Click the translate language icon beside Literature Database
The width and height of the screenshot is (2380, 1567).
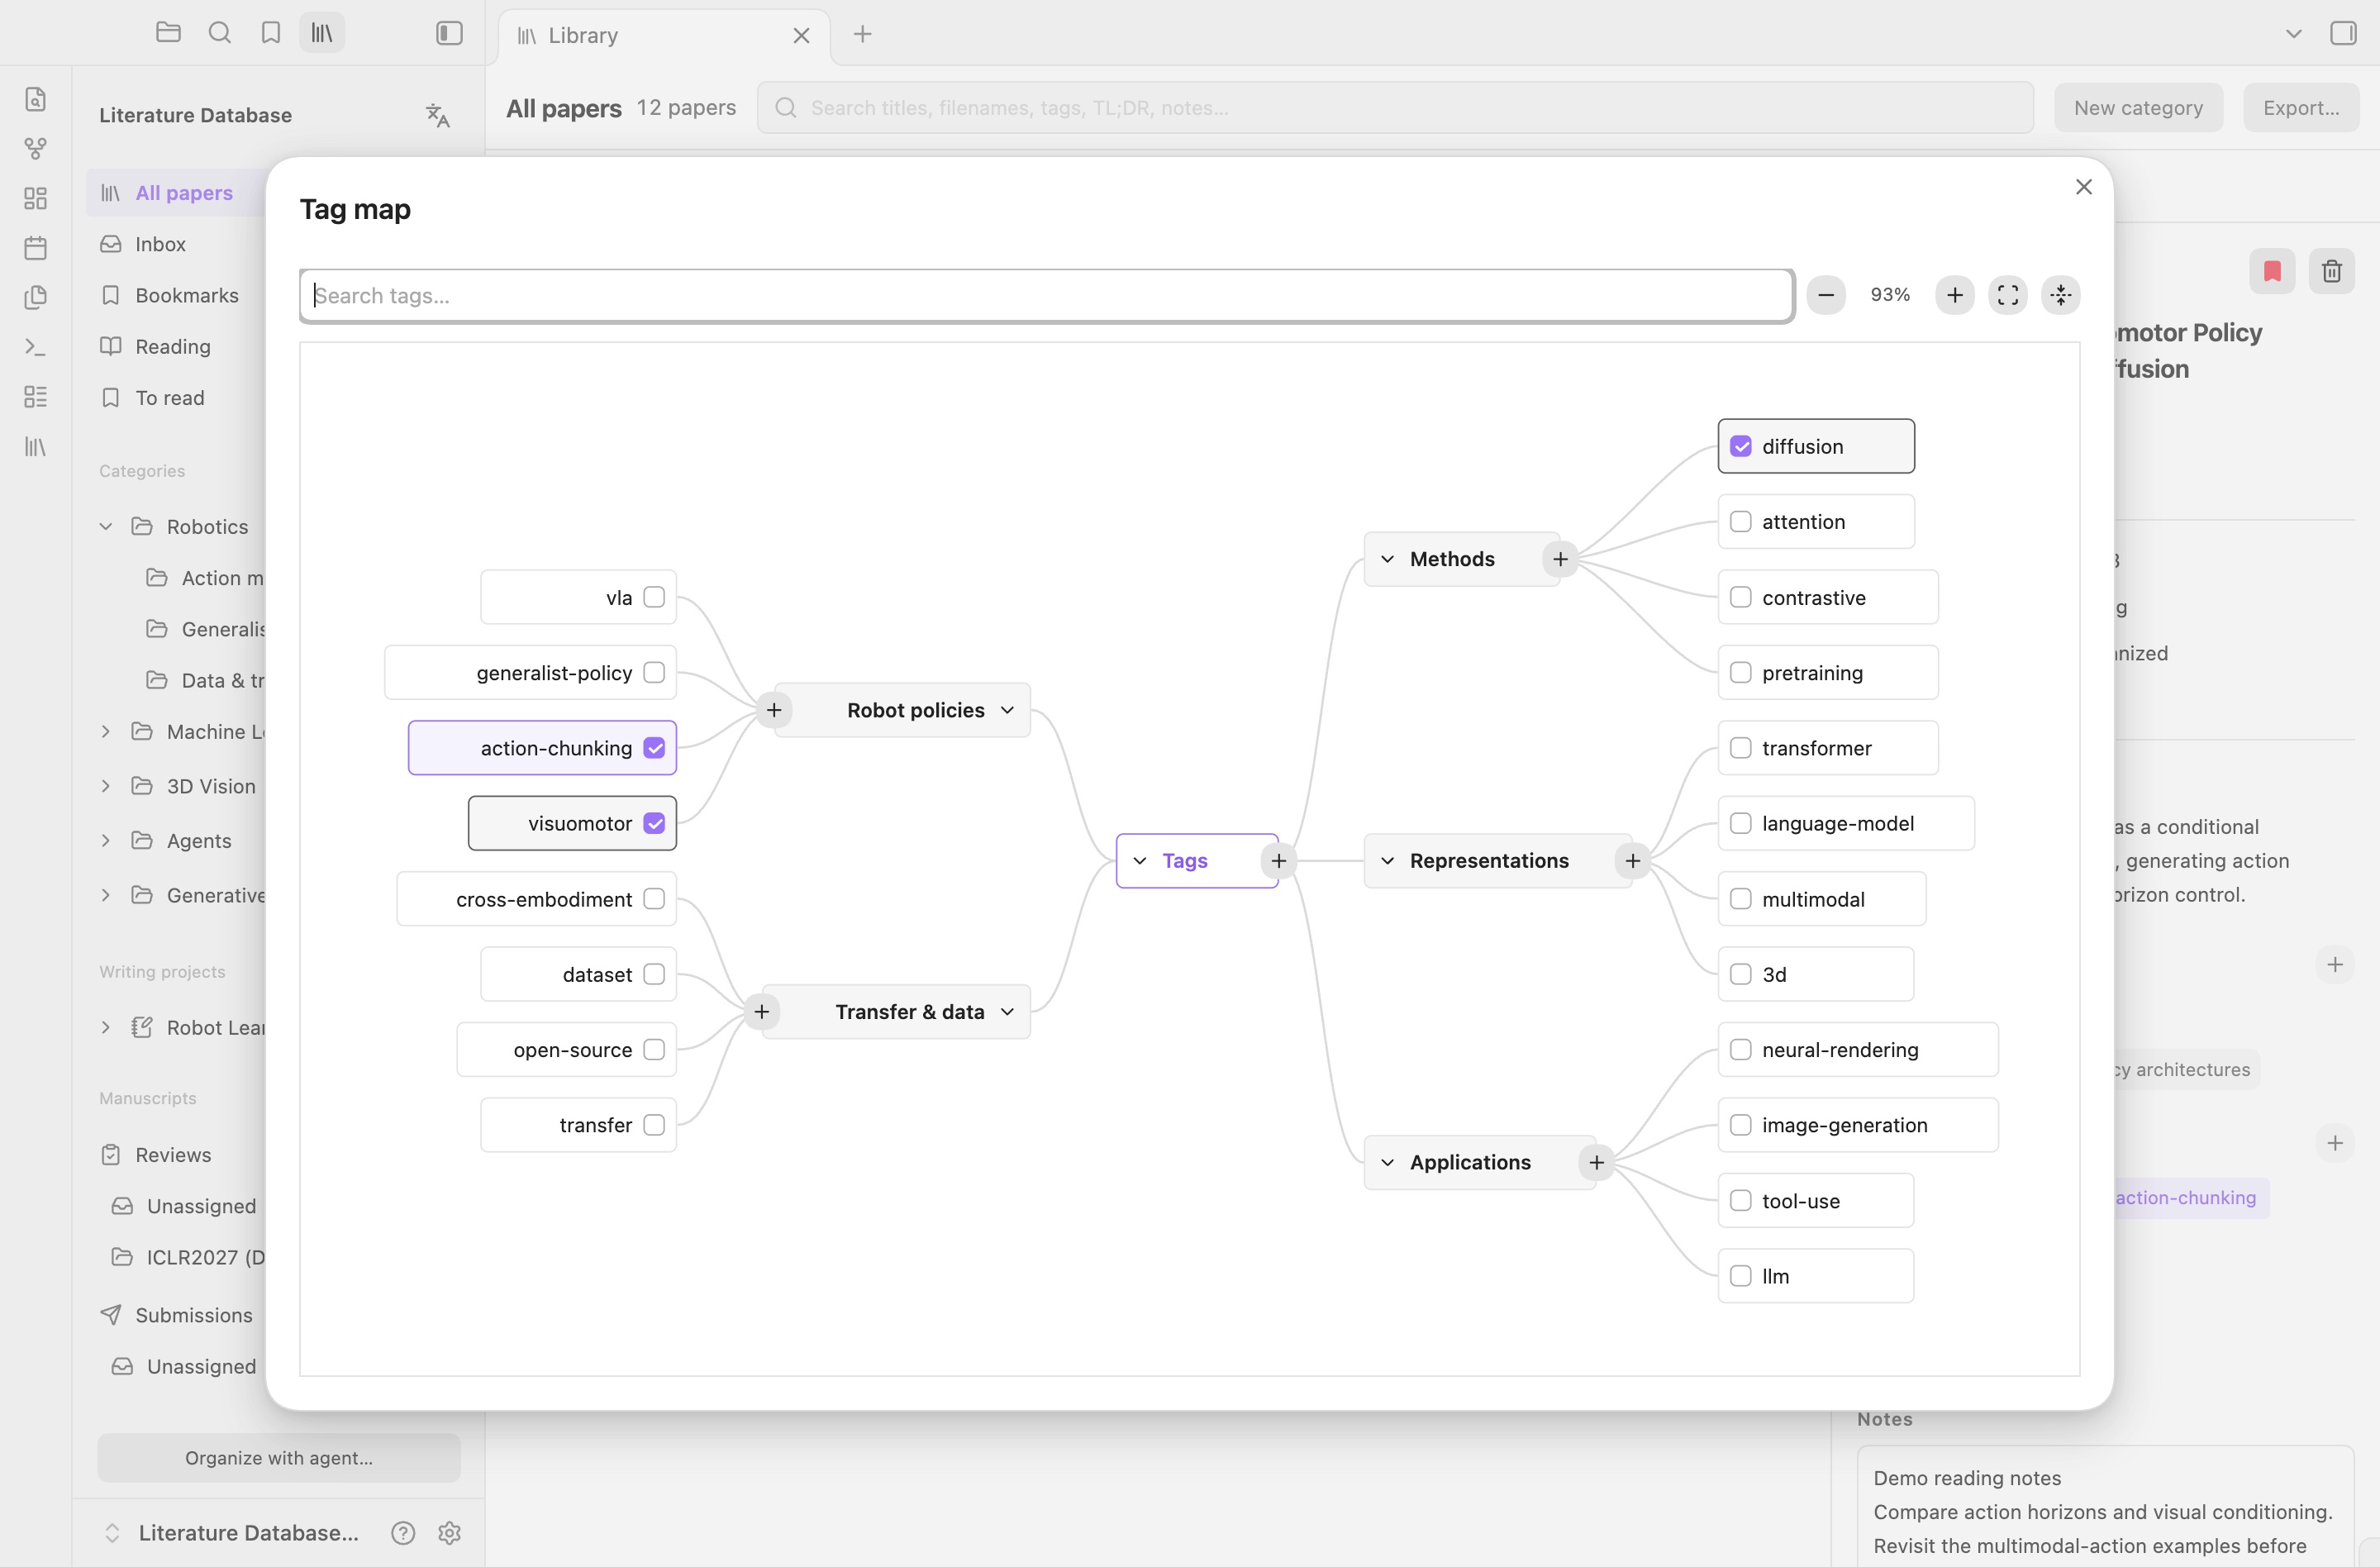pyautogui.click(x=437, y=115)
